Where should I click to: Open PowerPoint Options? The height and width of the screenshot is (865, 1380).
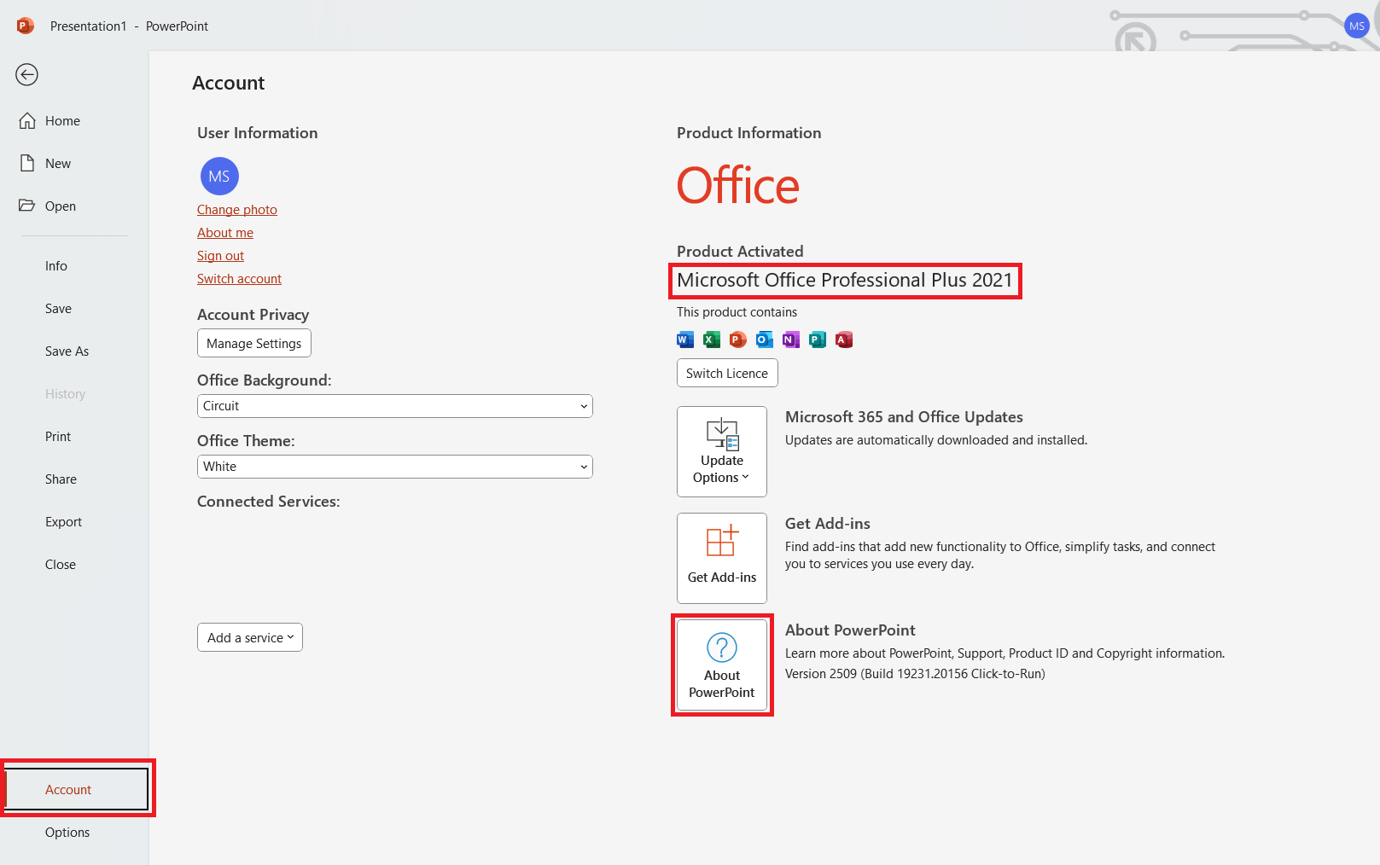point(67,832)
